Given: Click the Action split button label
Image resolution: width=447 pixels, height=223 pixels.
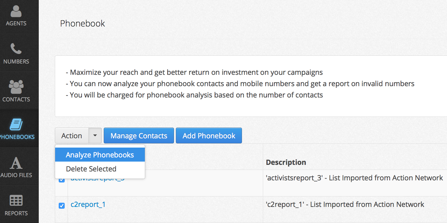Looking at the screenshot, I should (72, 136).
